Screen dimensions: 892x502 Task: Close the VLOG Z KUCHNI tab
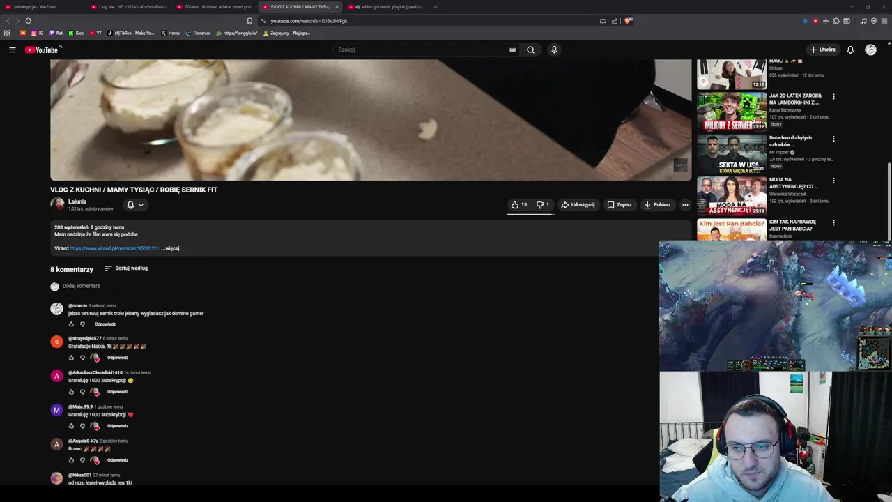tap(337, 7)
